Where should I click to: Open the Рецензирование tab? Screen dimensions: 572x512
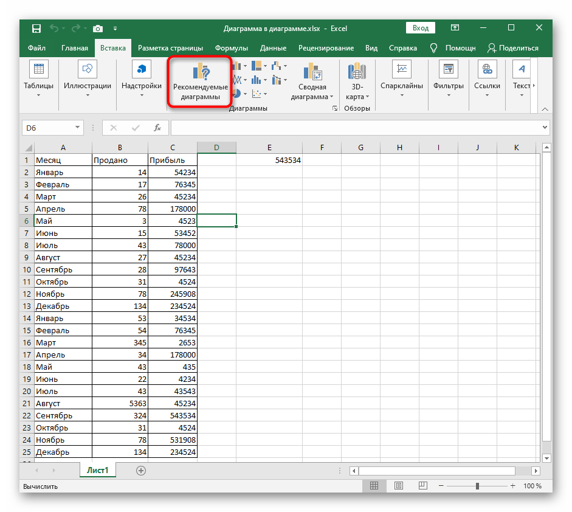point(326,48)
